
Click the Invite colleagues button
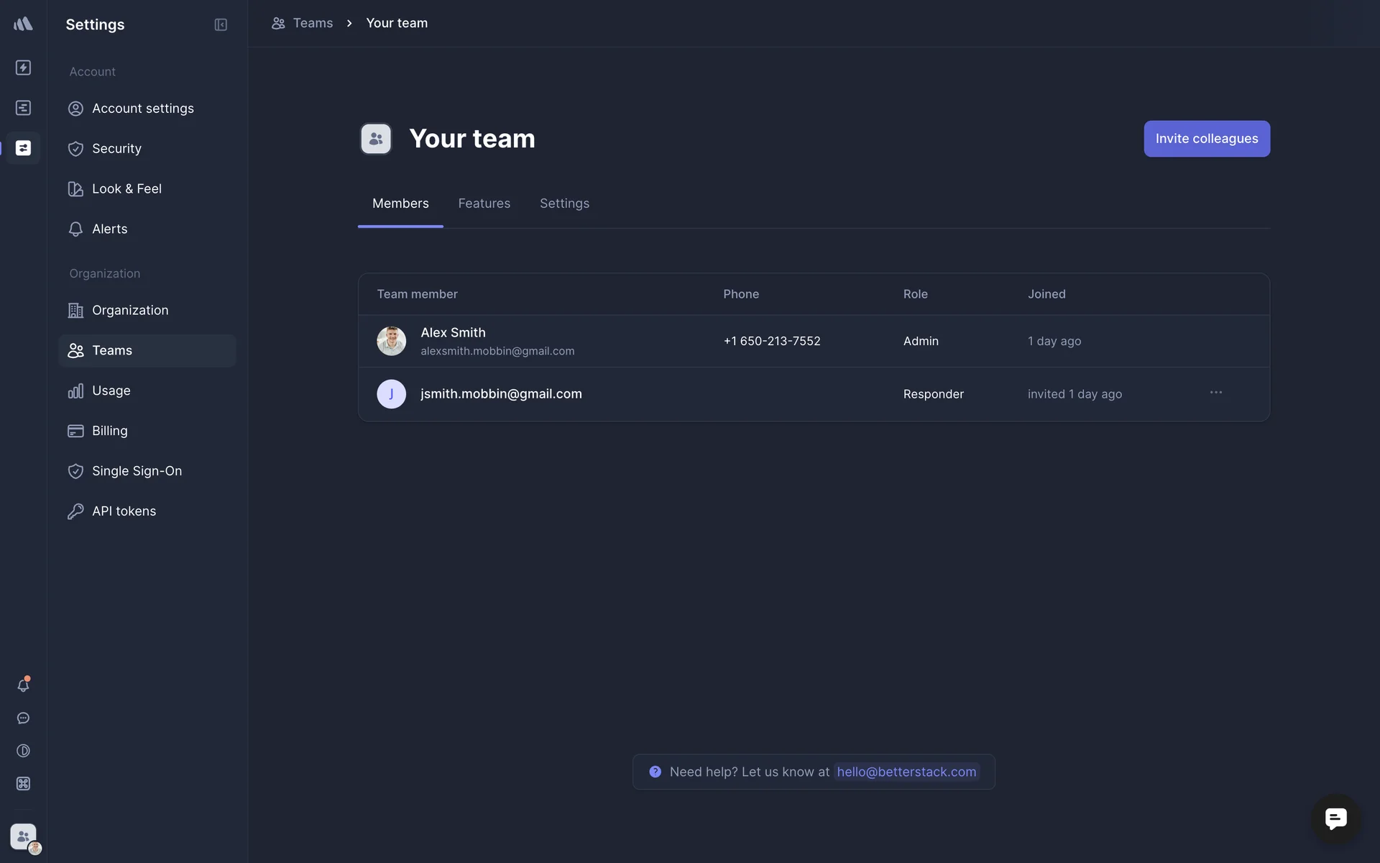(1206, 139)
